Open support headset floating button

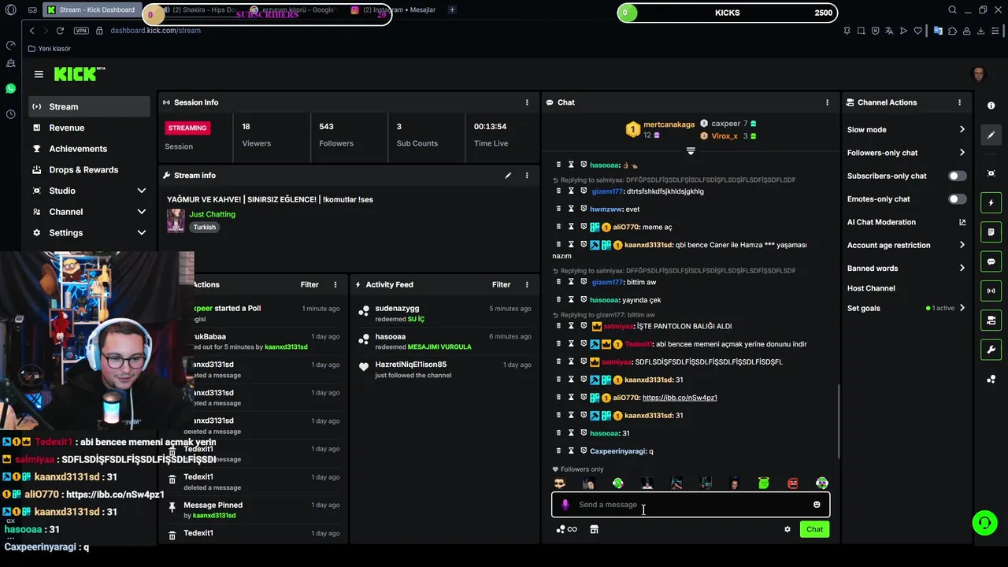(984, 523)
